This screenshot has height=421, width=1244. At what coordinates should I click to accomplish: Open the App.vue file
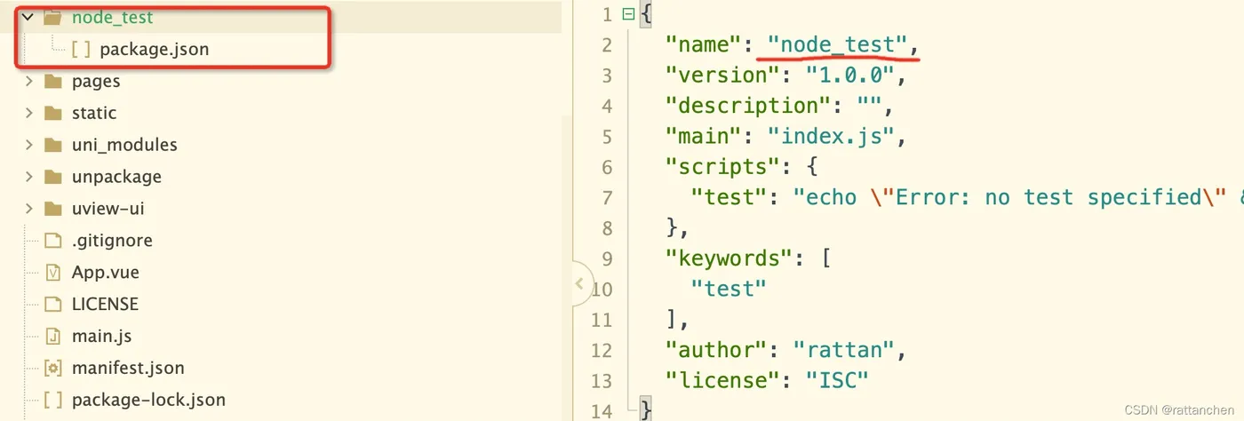coord(106,273)
